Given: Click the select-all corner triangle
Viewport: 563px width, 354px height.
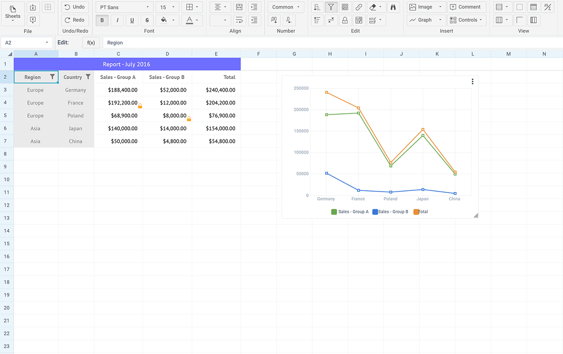Looking at the screenshot, I should tap(10, 54).
